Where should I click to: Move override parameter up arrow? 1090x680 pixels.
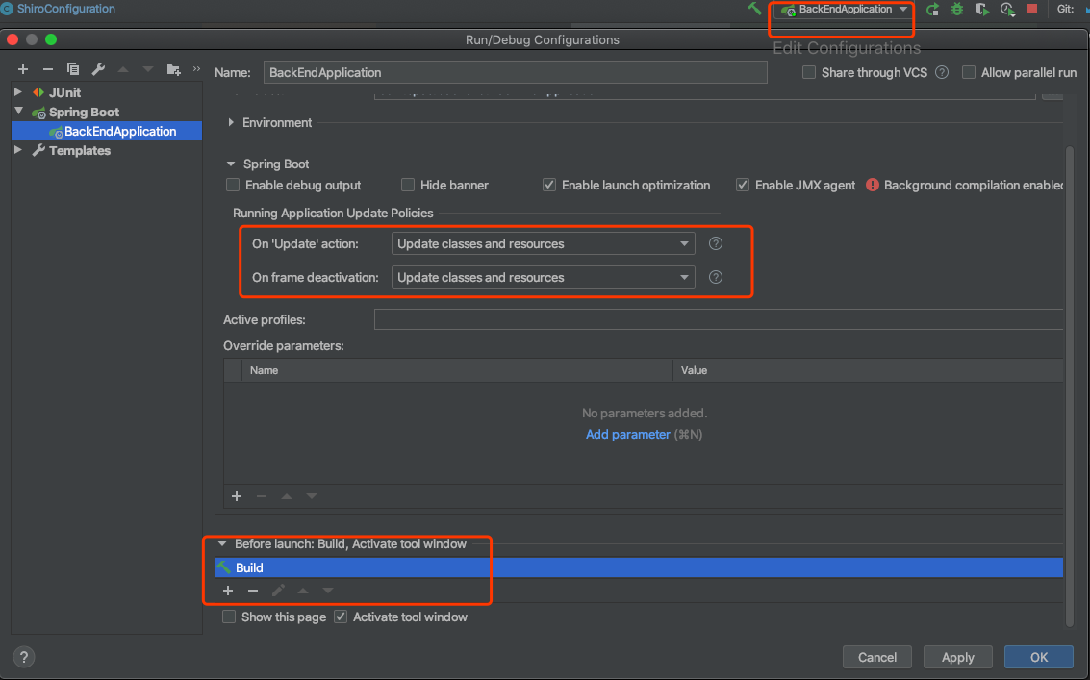287,495
